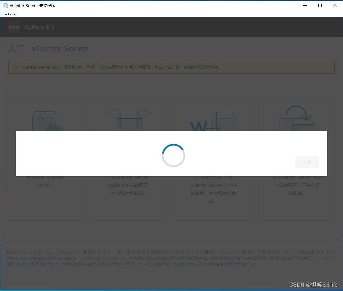Viewport: 343px width, 291px height.
Task: Click the open box upgrade icon
Action: point(129,120)
